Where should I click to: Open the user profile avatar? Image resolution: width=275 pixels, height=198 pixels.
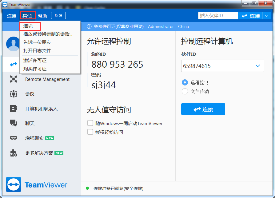click(x=13, y=44)
